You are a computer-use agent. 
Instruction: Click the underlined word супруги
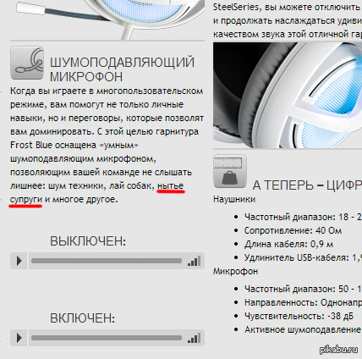click(26, 200)
